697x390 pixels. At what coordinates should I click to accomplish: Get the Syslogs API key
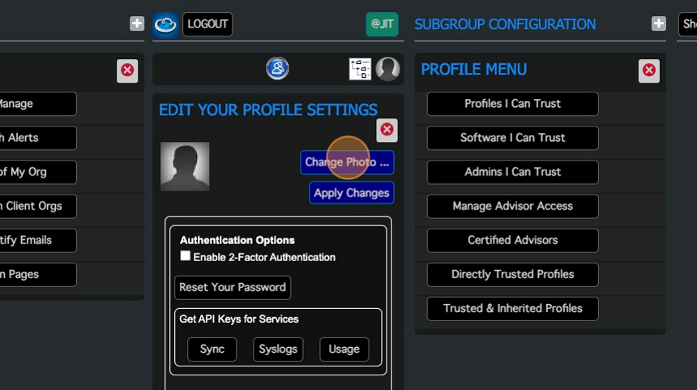[x=278, y=349]
